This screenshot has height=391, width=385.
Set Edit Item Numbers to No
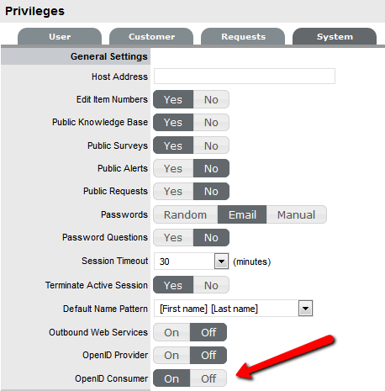[x=211, y=99]
